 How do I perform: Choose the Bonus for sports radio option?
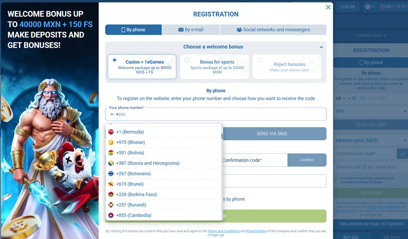tap(187, 60)
